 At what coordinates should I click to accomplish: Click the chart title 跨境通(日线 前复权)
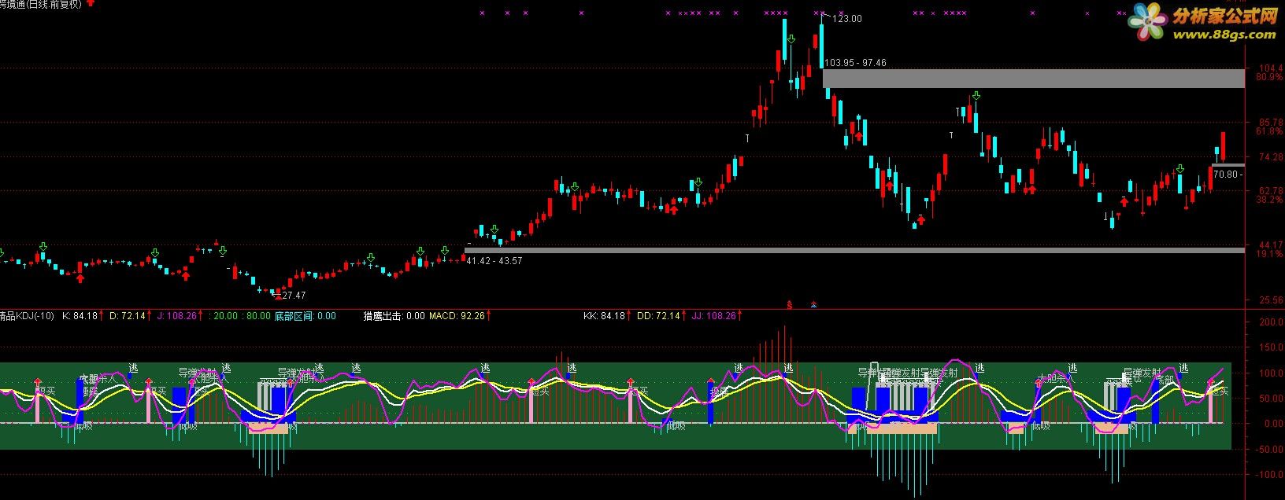click(x=42, y=5)
